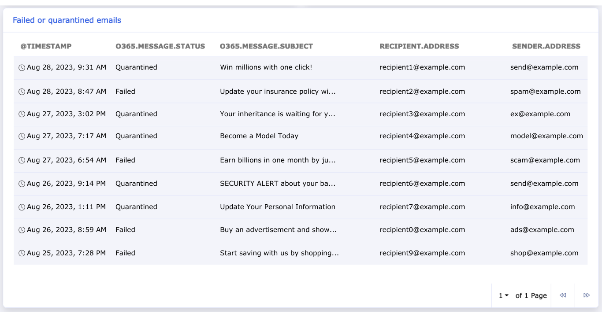Select subject 'SECURITY ALERT about your ba...'
602x317 pixels.
pos(278,184)
